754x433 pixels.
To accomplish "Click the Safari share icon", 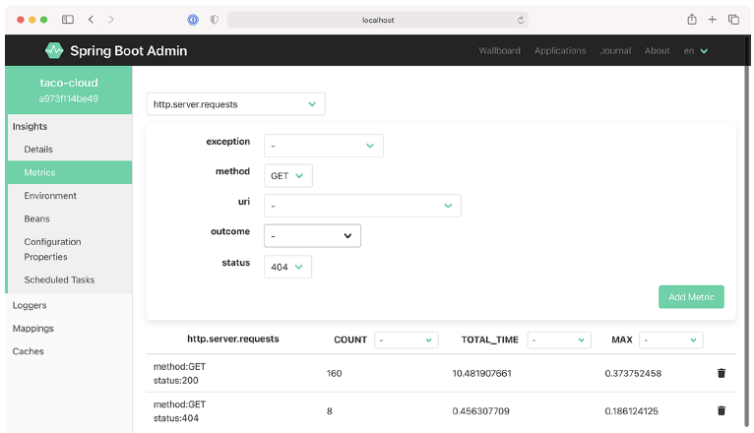I will pos(691,19).
